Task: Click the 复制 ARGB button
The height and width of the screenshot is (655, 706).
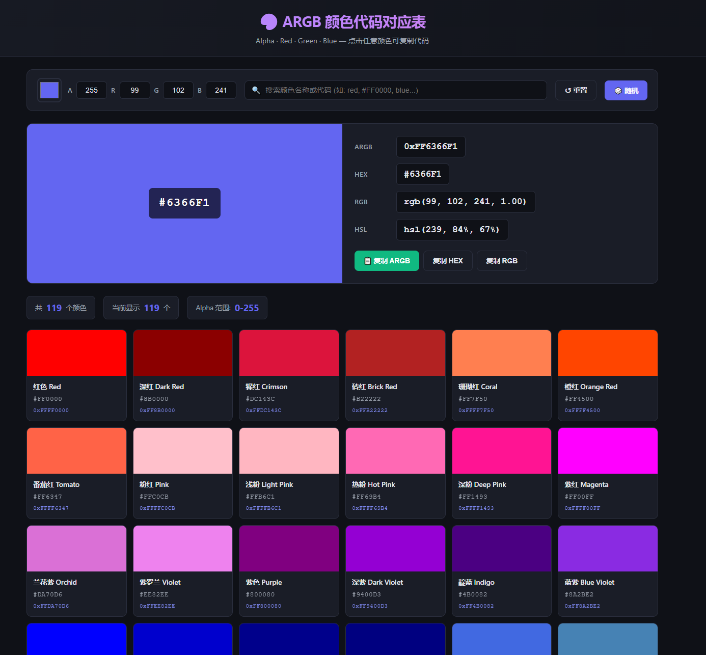Action: coord(387,261)
